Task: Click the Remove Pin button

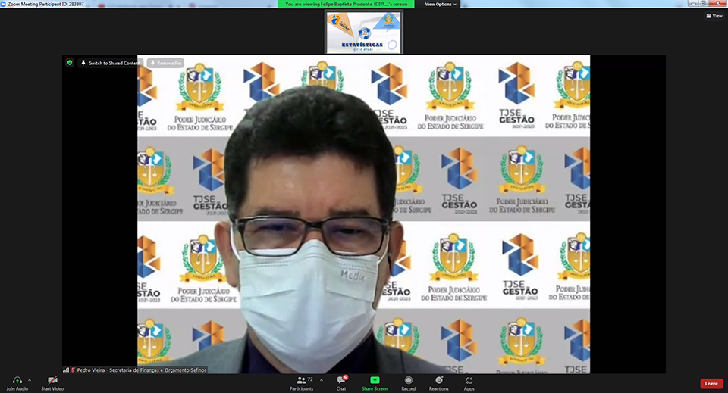Action: [x=165, y=63]
